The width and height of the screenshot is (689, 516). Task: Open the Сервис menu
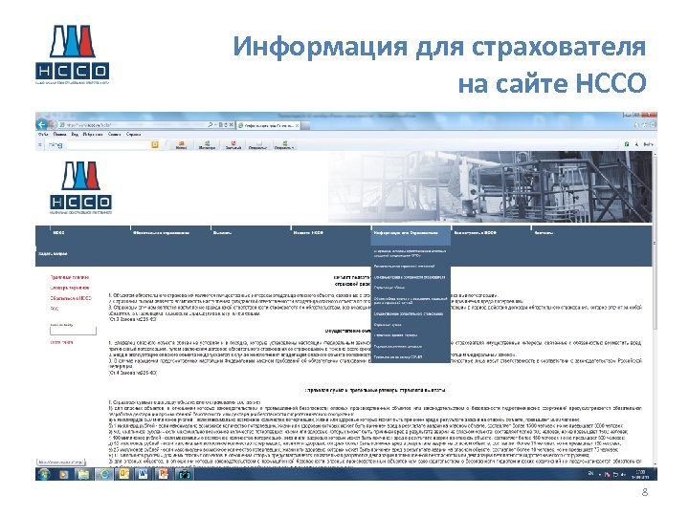(114, 135)
